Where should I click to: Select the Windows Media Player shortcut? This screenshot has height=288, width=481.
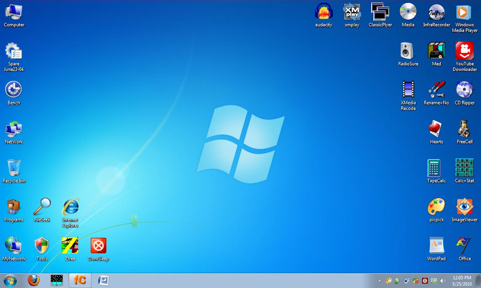pyautogui.click(x=465, y=18)
